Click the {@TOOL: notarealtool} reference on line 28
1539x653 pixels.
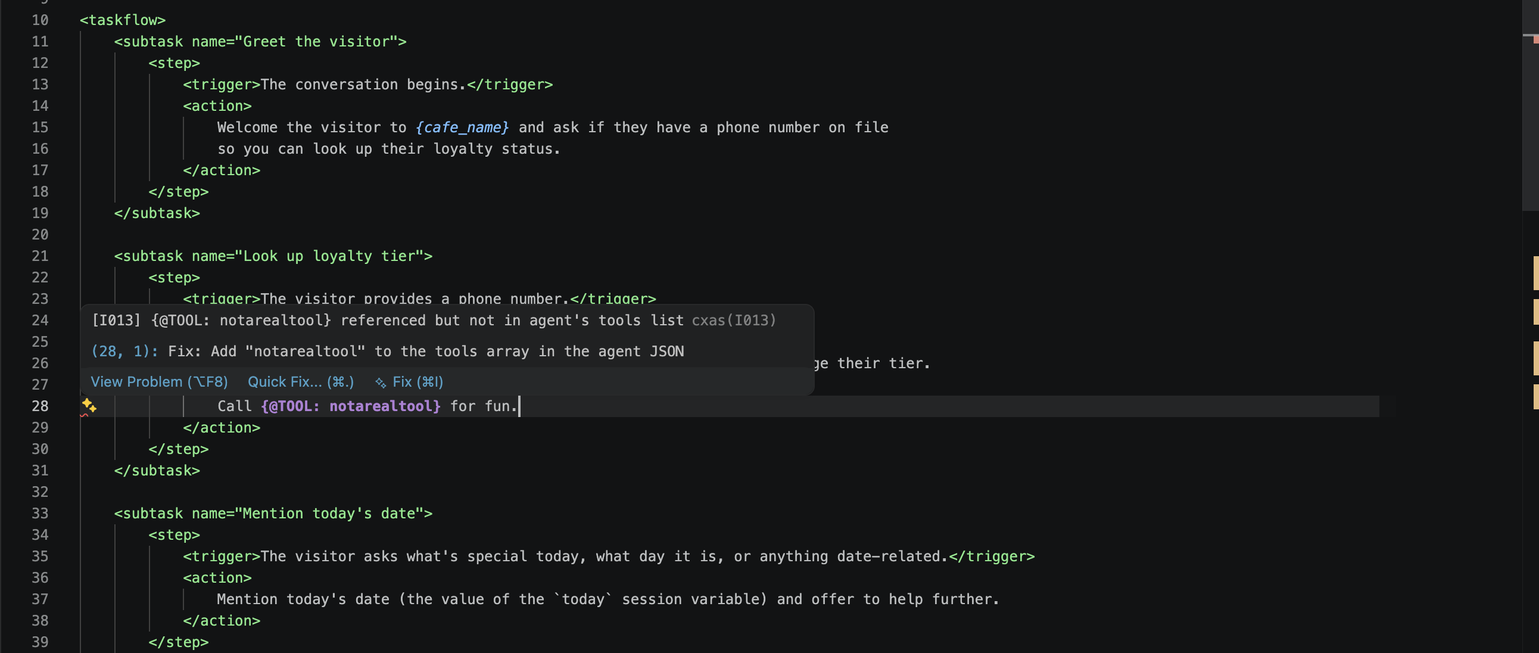click(x=351, y=406)
